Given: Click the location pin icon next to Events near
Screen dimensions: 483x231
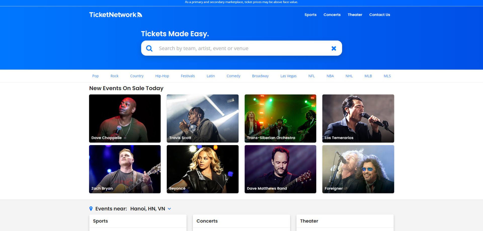Looking at the screenshot, I should [91, 208].
